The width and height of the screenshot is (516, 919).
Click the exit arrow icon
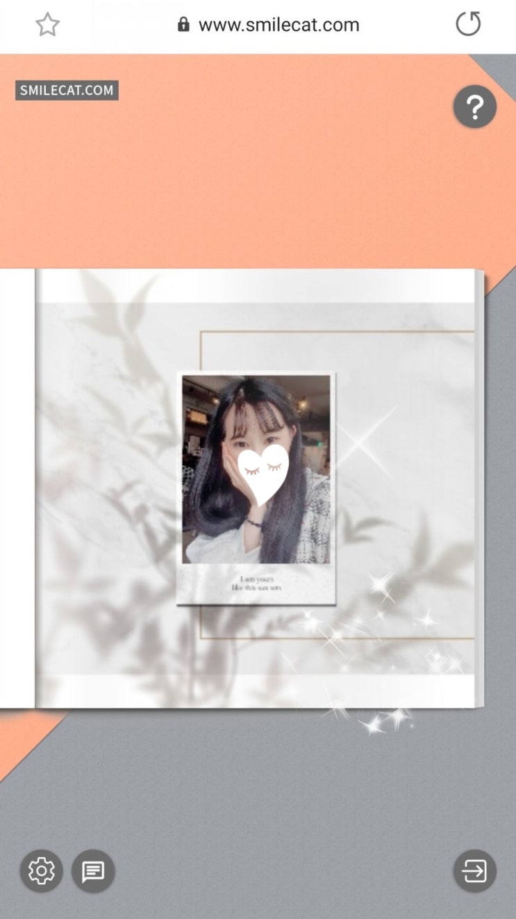pyautogui.click(x=475, y=870)
